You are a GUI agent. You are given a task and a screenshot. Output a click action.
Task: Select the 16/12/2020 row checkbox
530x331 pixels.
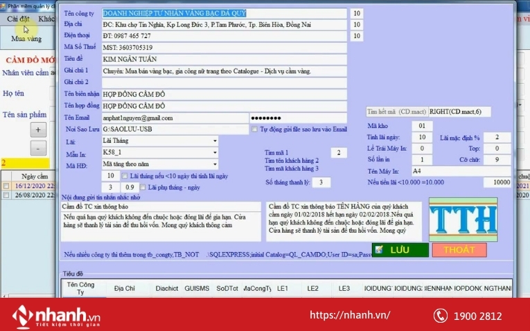click(x=6, y=186)
